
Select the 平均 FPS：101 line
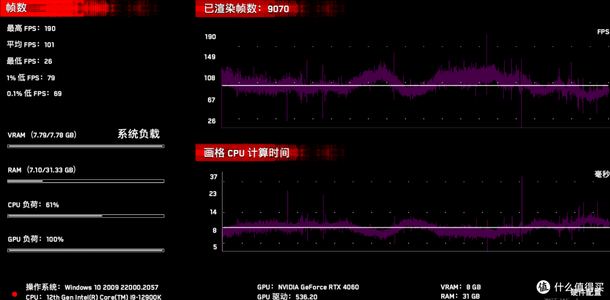[30, 45]
